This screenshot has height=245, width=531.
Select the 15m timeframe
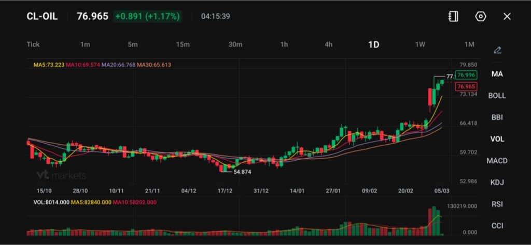point(183,44)
